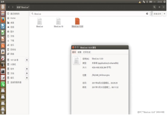Viewport: 167px width, 115px height.
Task: Open 回收站 in the sidebar
Action: click(x=13, y=50)
